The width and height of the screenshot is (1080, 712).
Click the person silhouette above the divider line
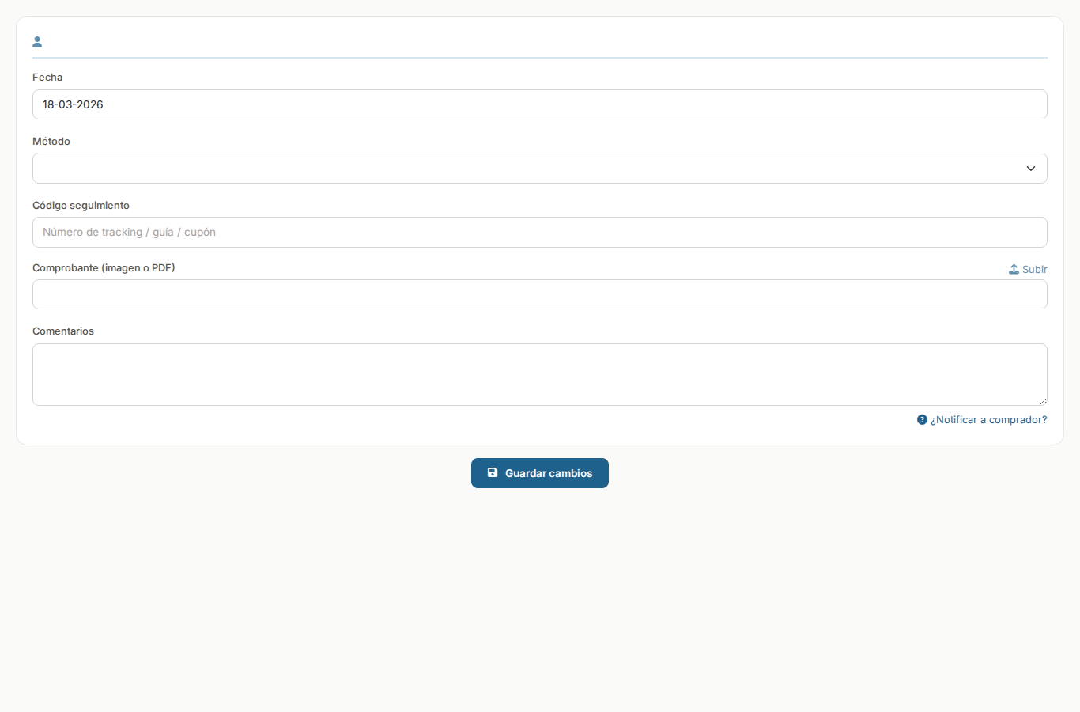[37, 41]
